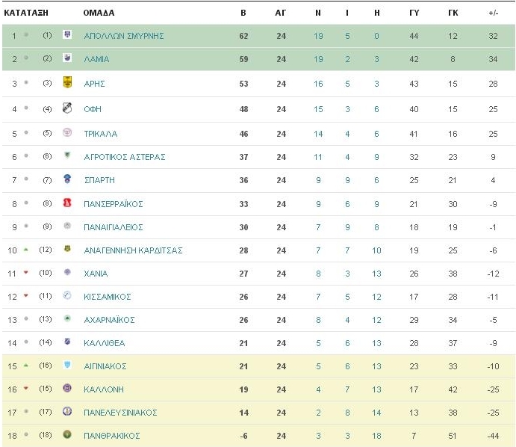The height and width of the screenshot is (447, 516).
Task: Select the ΑΓΡΟΤΙΚΟΣ ΑΣΤΕΡΑΣ team link
Action: [x=125, y=157]
